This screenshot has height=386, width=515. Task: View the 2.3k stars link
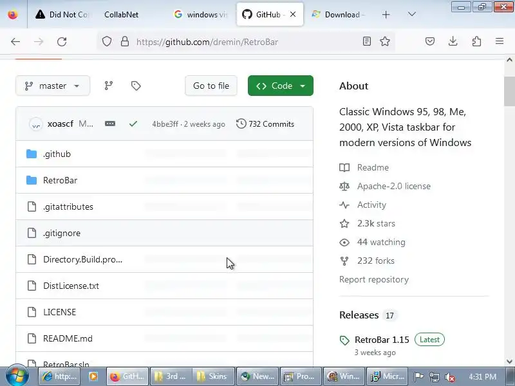point(376,223)
